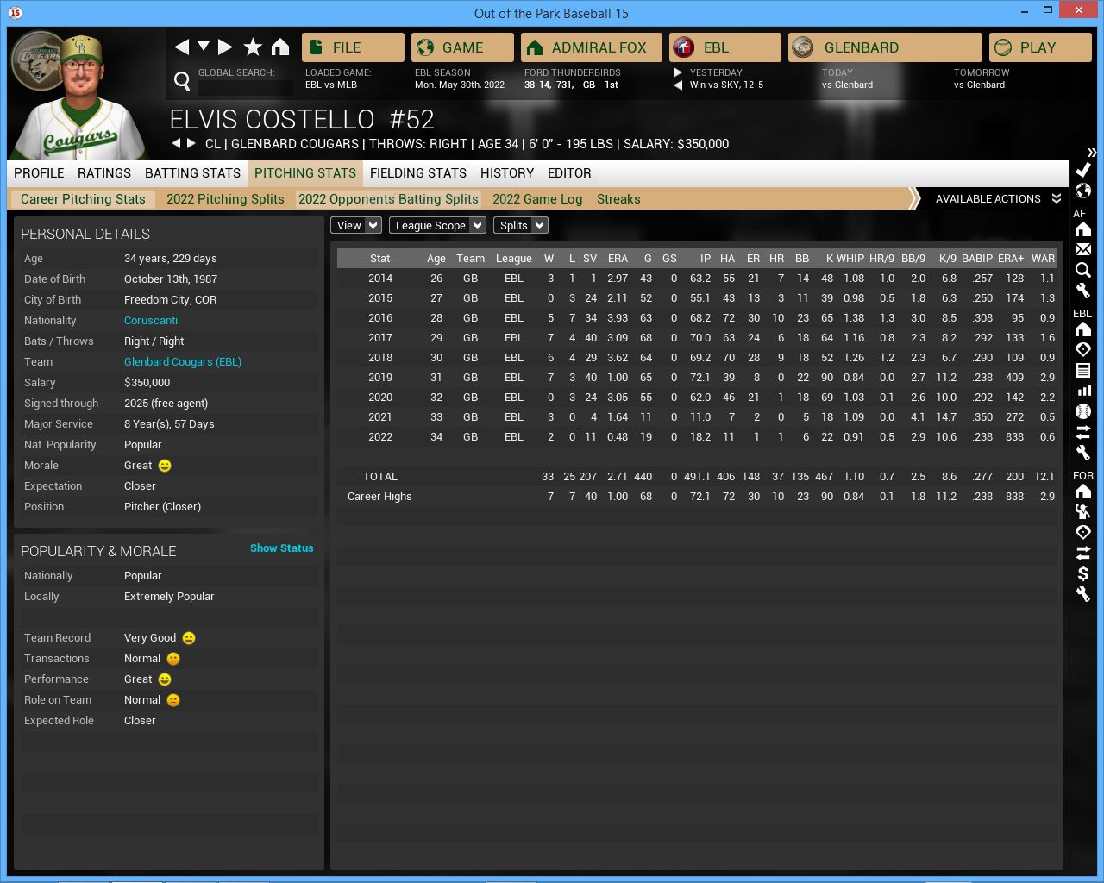The image size is (1104, 883).
Task: Click the FOR player figure icon
Action: [1083, 511]
